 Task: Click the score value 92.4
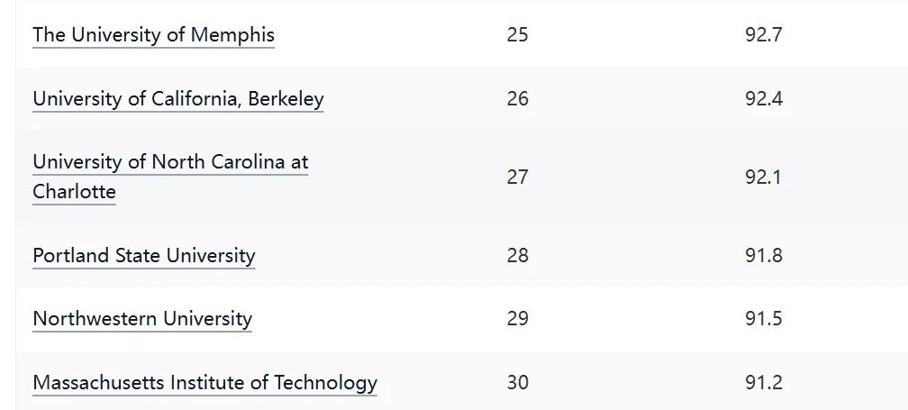764,98
